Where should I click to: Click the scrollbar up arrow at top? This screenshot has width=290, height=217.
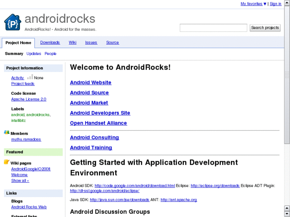point(287,2)
